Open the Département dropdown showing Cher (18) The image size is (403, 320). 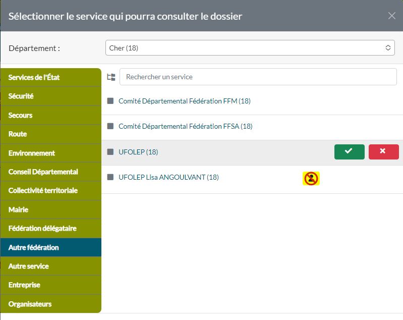[x=250, y=48]
